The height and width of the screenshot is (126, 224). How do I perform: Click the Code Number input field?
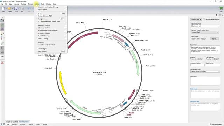click(213, 65)
